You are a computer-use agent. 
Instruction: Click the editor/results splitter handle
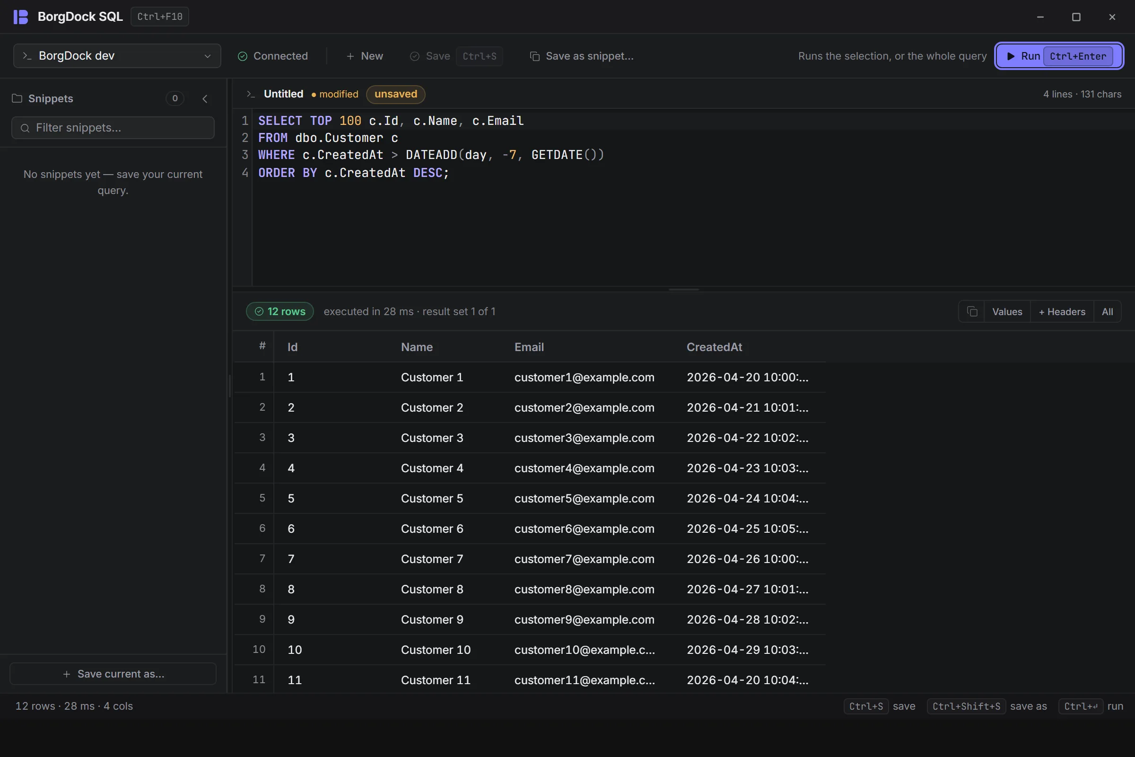[x=684, y=290]
